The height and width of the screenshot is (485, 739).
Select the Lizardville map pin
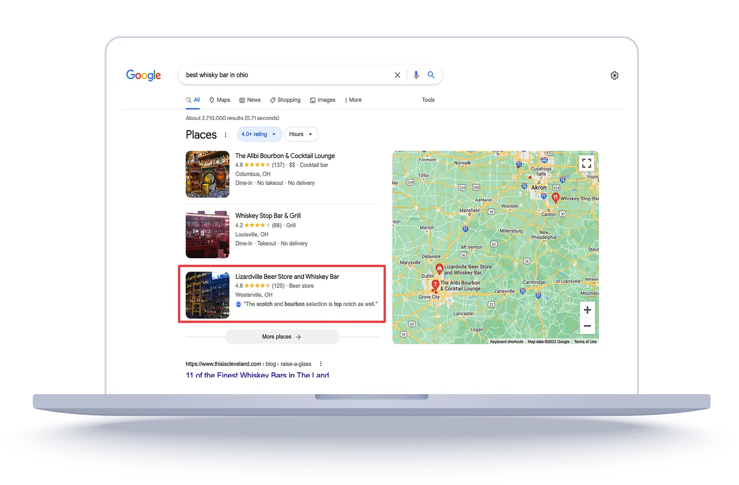point(439,268)
